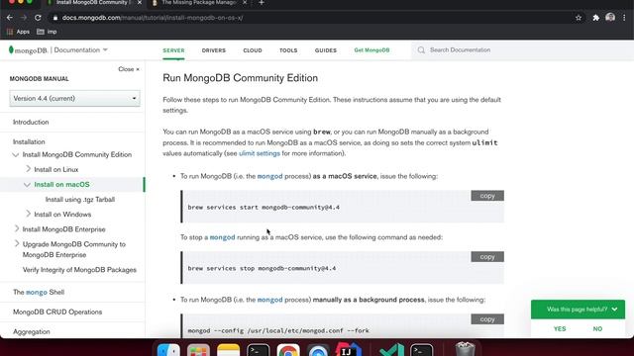This screenshot has width=634, height=356.
Task: Open the teal checkmark-shaped app in the dock
Action: (391, 349)
